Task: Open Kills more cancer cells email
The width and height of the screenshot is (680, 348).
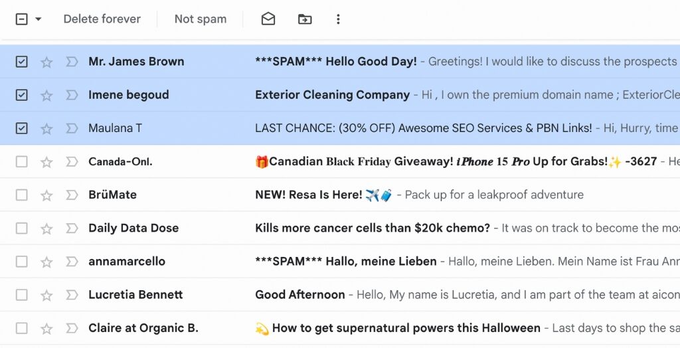Action: (x=372, y=228)
